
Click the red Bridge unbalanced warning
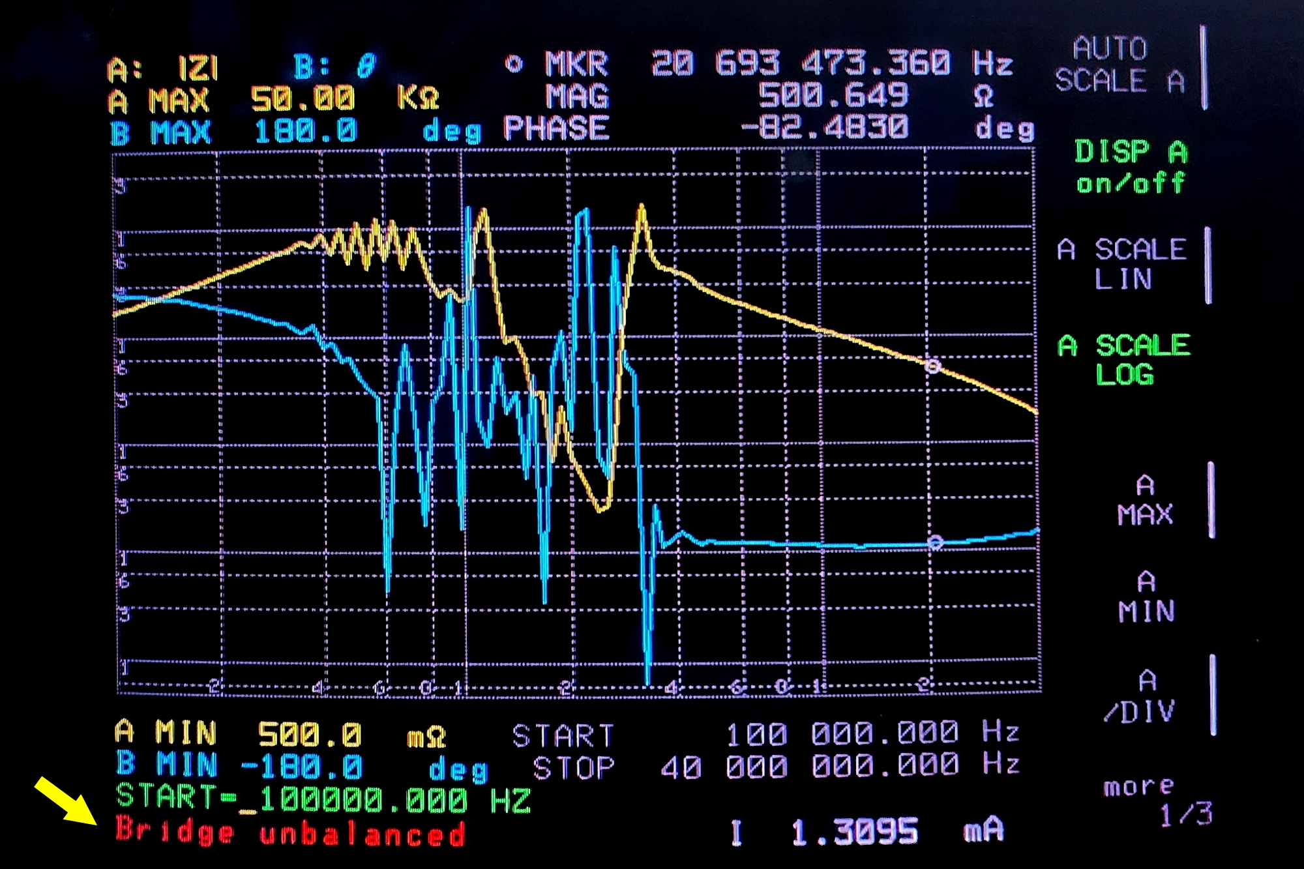pyautogui.click(x=291, y=833)
